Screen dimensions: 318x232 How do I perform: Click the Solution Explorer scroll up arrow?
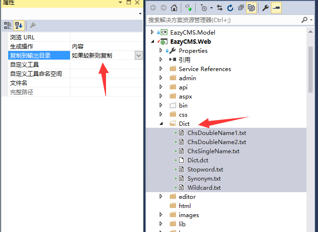click(310, 32)
